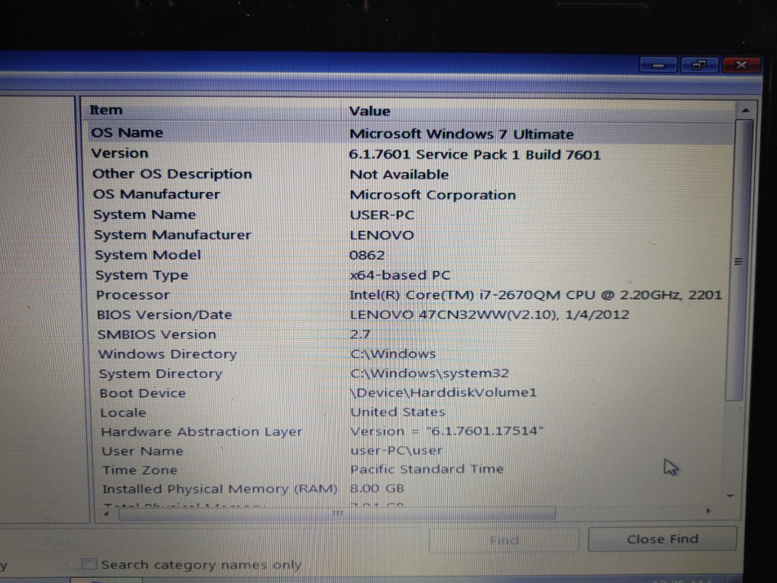Click the '\Device\HarddiskVolume1' value

[443, 393]
